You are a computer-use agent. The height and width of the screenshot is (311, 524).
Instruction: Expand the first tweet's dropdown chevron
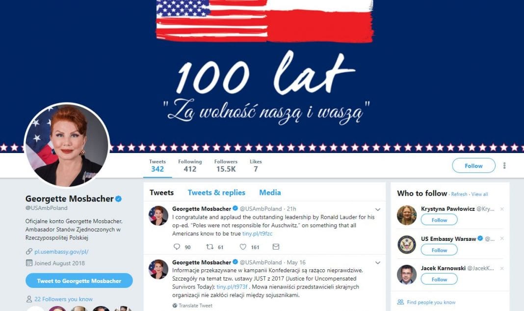(x=378, y=209)
